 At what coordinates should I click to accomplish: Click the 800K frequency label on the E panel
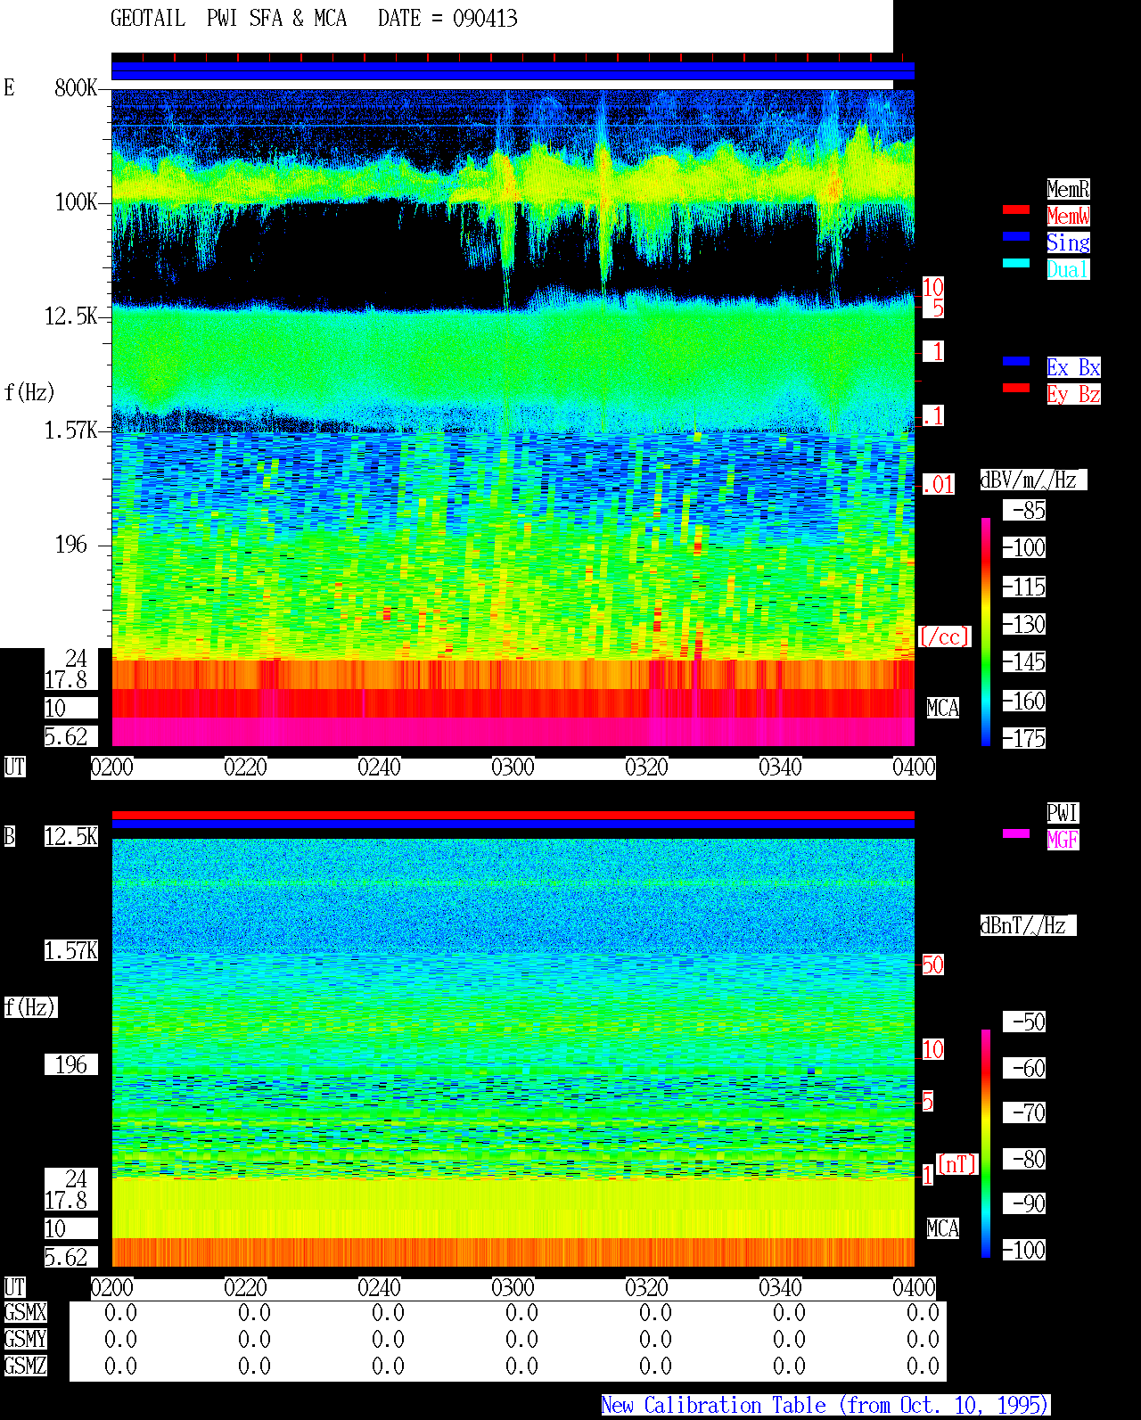click(76, 88)
